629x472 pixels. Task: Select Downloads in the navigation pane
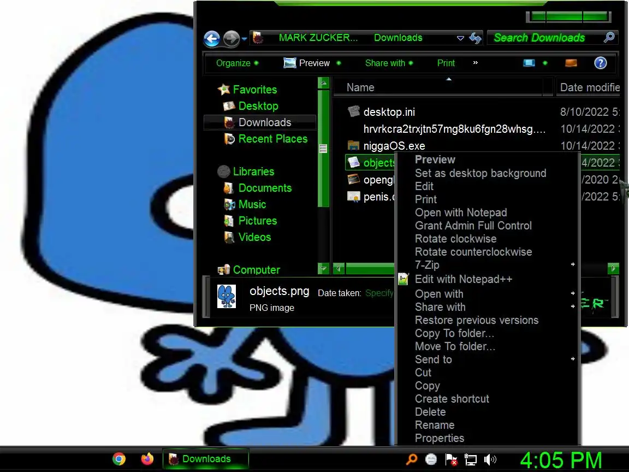coord(260,122)
